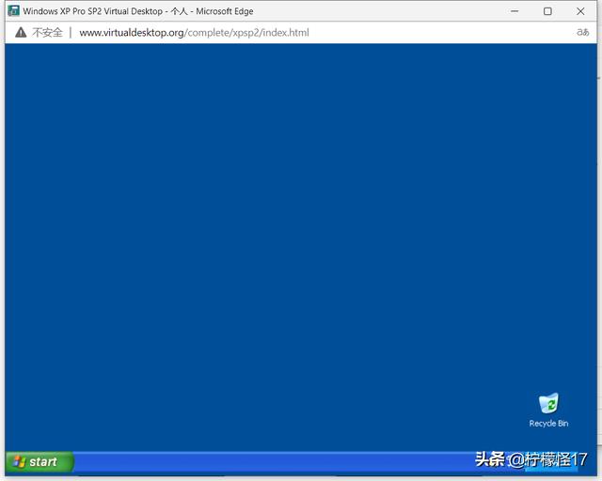Maximize the Microsoft Edge window
This screenshot has width=602, height=481.
pos(547,11)
